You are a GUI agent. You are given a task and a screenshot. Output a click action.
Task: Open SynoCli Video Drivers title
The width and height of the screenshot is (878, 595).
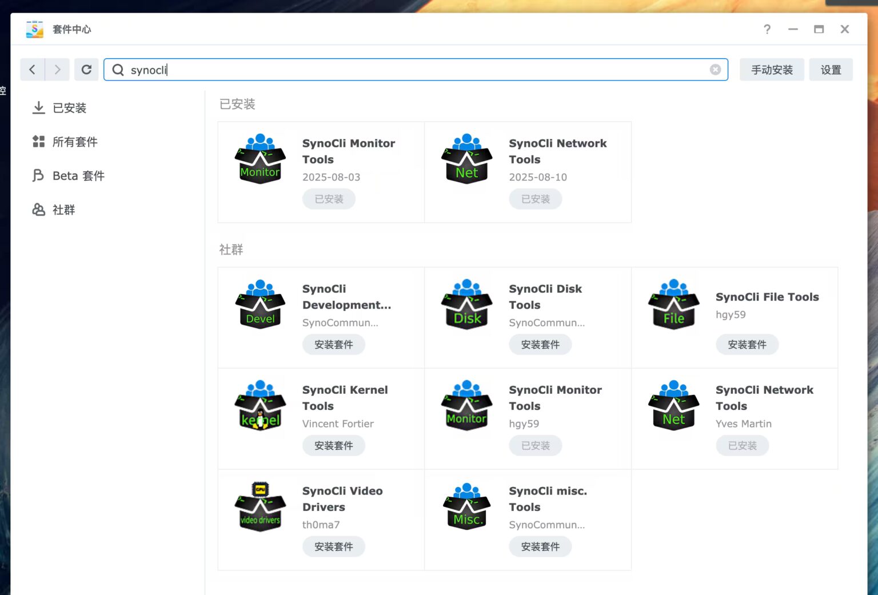(x=342, y=499)
